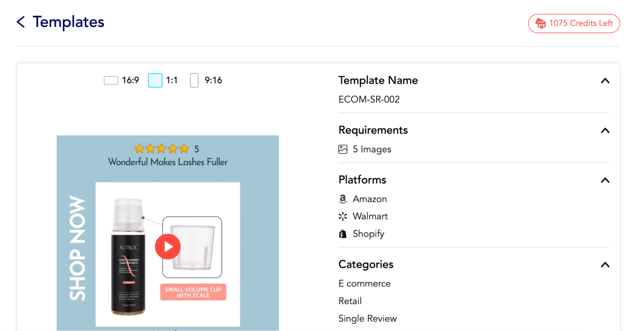Image resolution: width=634 pixels, height=331 pixels.
Task: Click the Categories heading
Action: click(x=366, y=264)
